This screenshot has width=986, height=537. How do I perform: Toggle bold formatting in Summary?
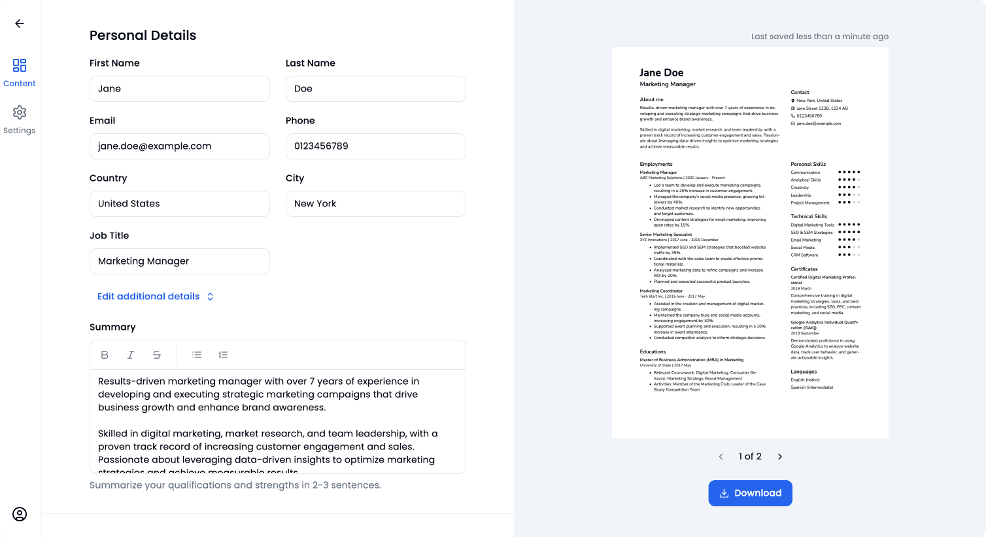tap(105, 355)
